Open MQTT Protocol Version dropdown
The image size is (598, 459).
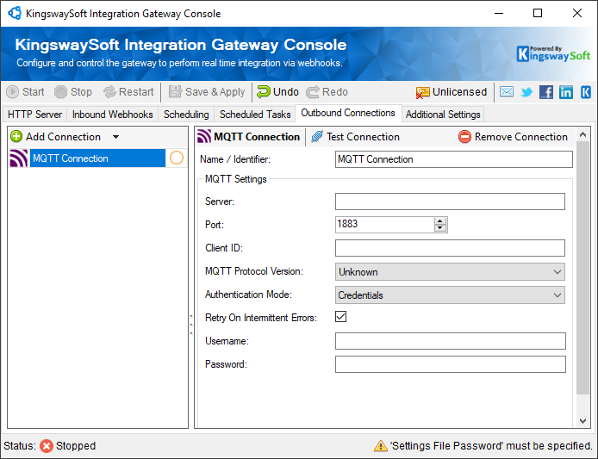pos(450,272)
